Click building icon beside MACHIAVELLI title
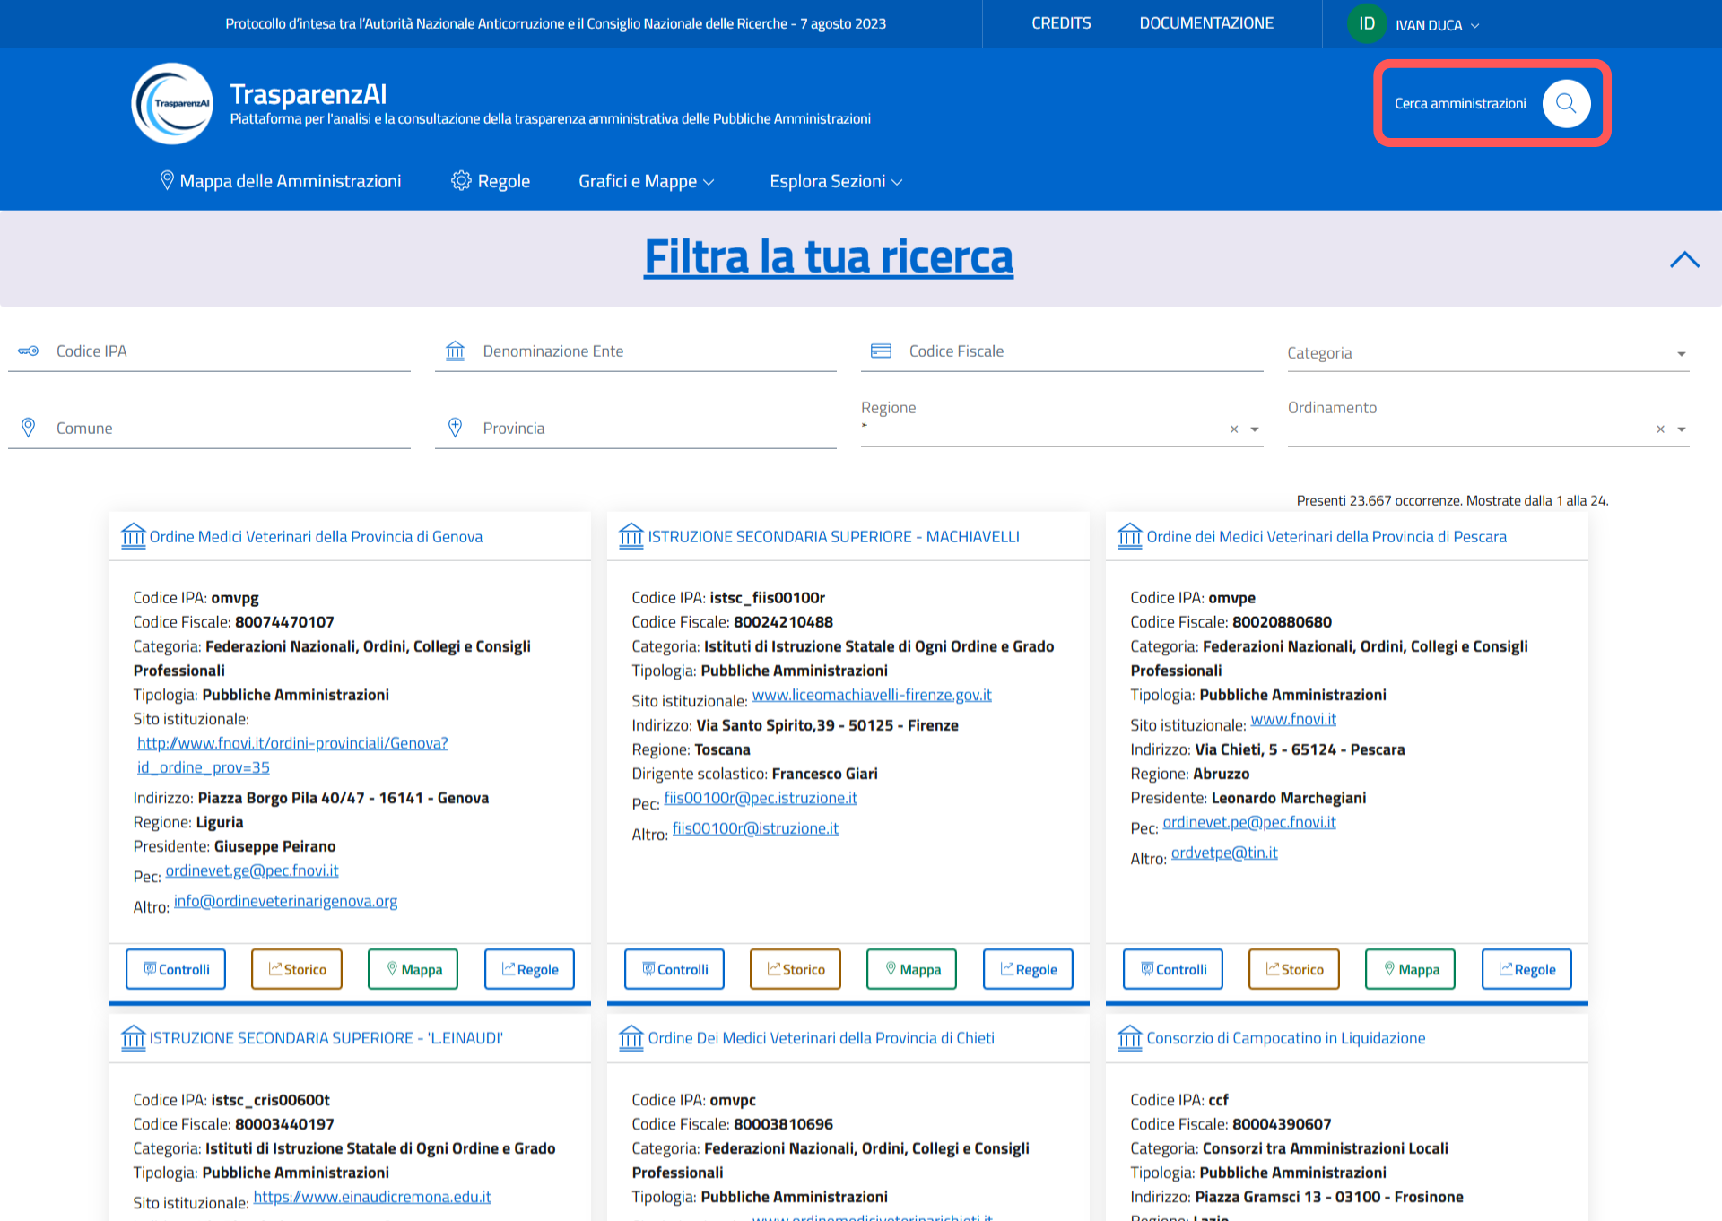The image size is (1722, 1221). (x=631, y=536)
